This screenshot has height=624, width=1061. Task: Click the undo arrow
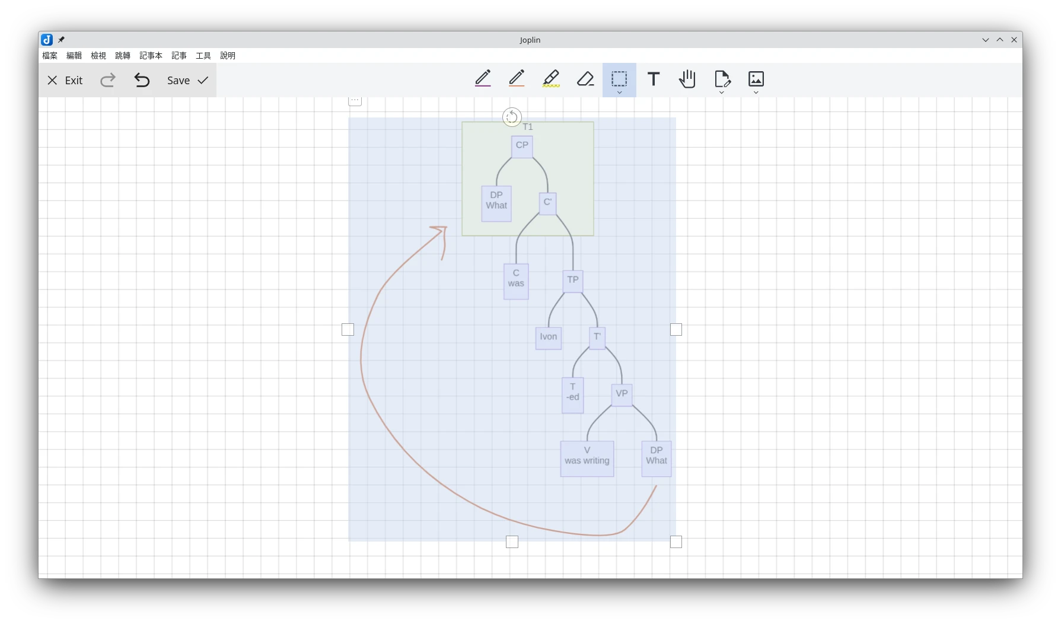(x=142, y=80)
